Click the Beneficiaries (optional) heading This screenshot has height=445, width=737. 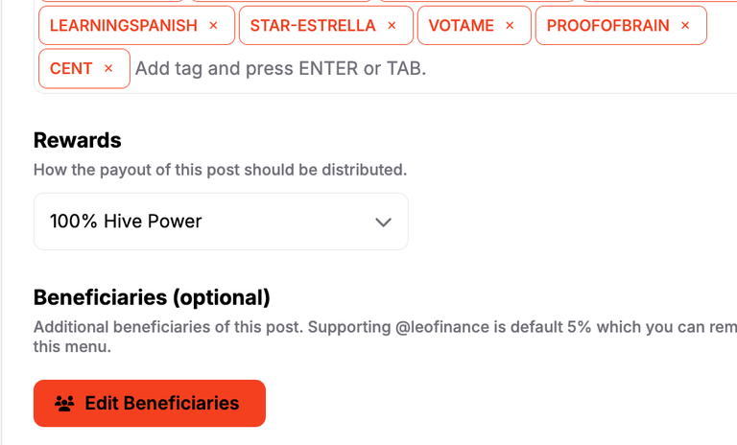[152, 297]
